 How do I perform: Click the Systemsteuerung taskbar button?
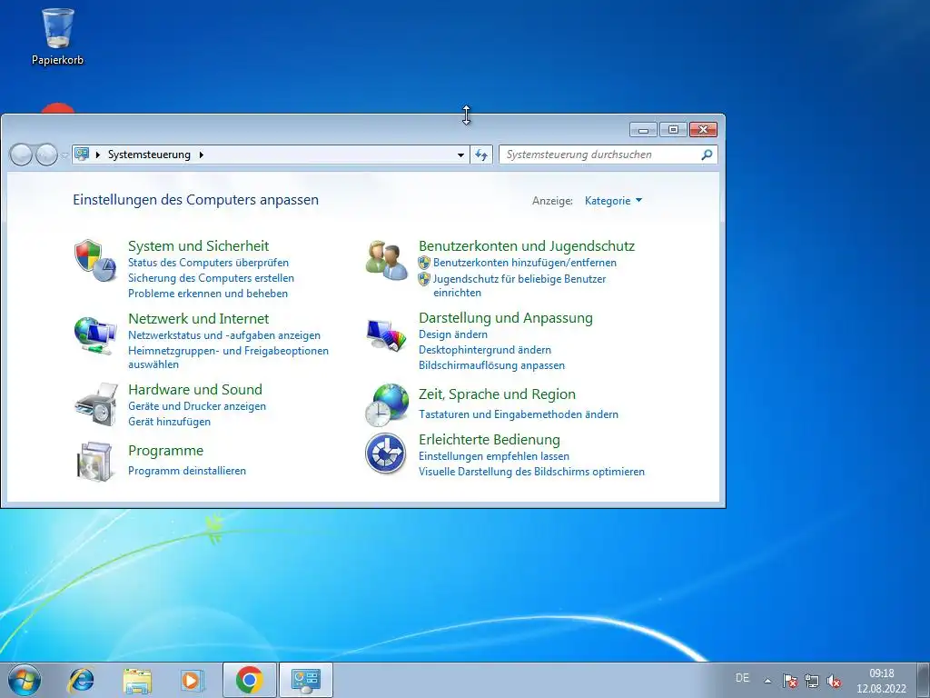point(306,680)
